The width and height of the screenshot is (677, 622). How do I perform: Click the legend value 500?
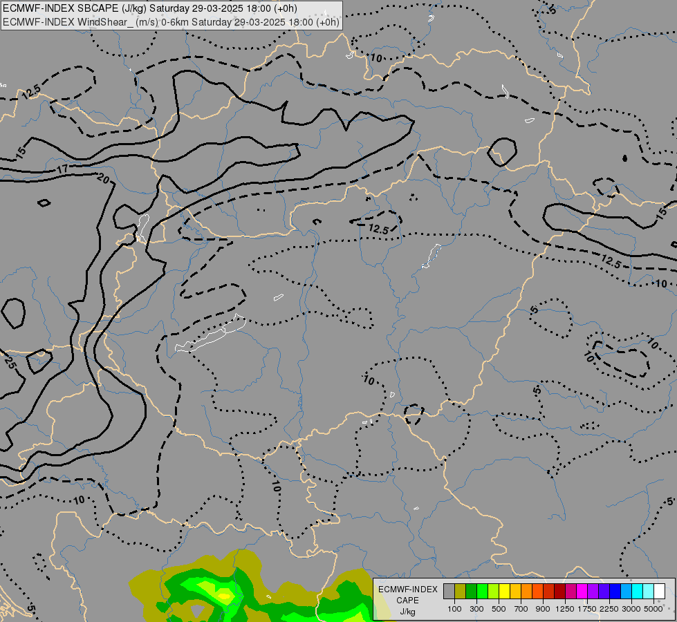[499, 609]
